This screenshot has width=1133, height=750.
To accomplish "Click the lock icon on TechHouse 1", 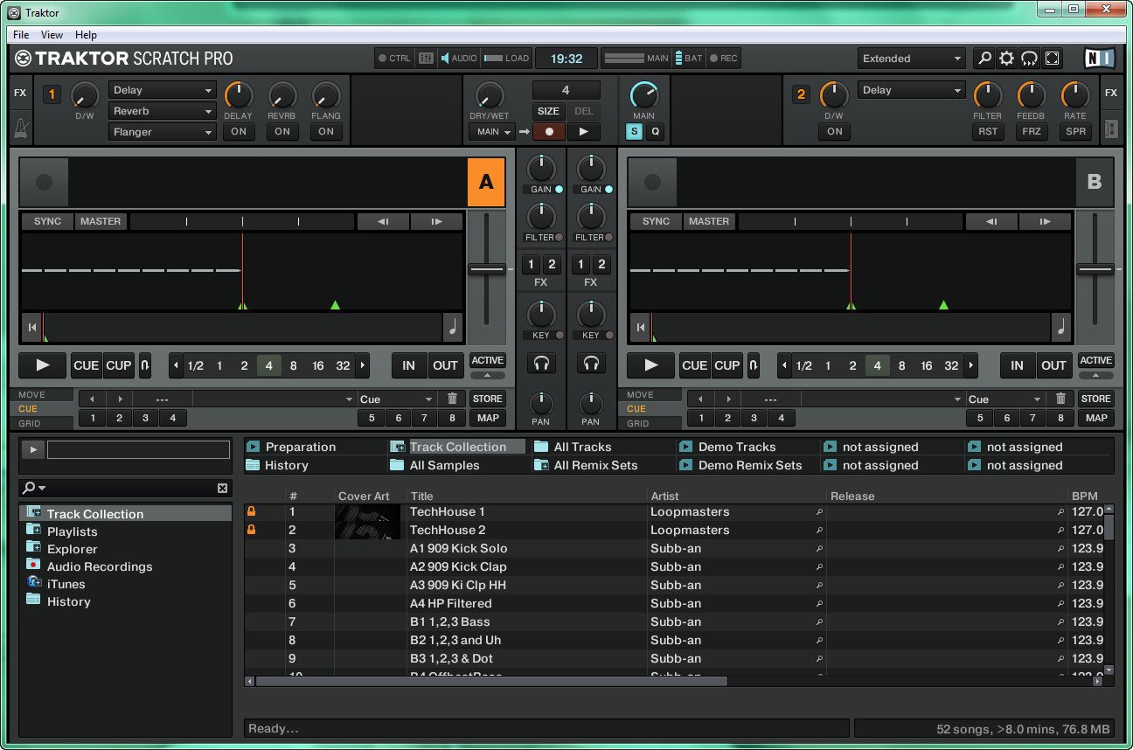I will (x=252, y=511).
